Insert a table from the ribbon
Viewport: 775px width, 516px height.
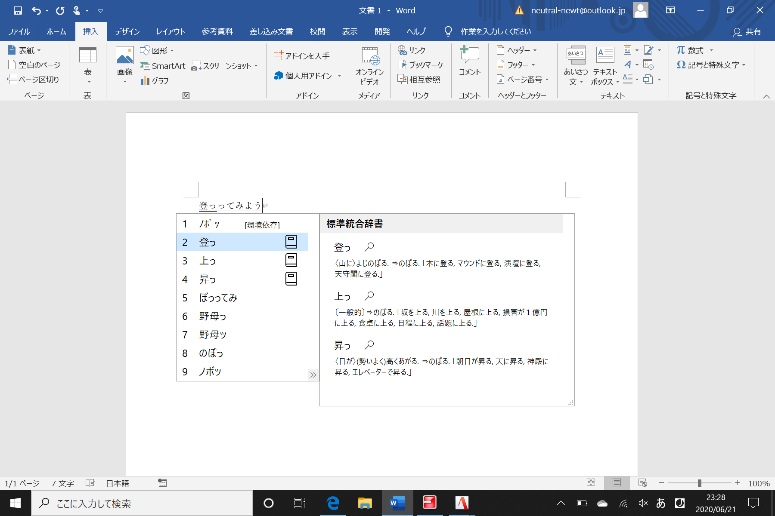(x=87, y=65)
